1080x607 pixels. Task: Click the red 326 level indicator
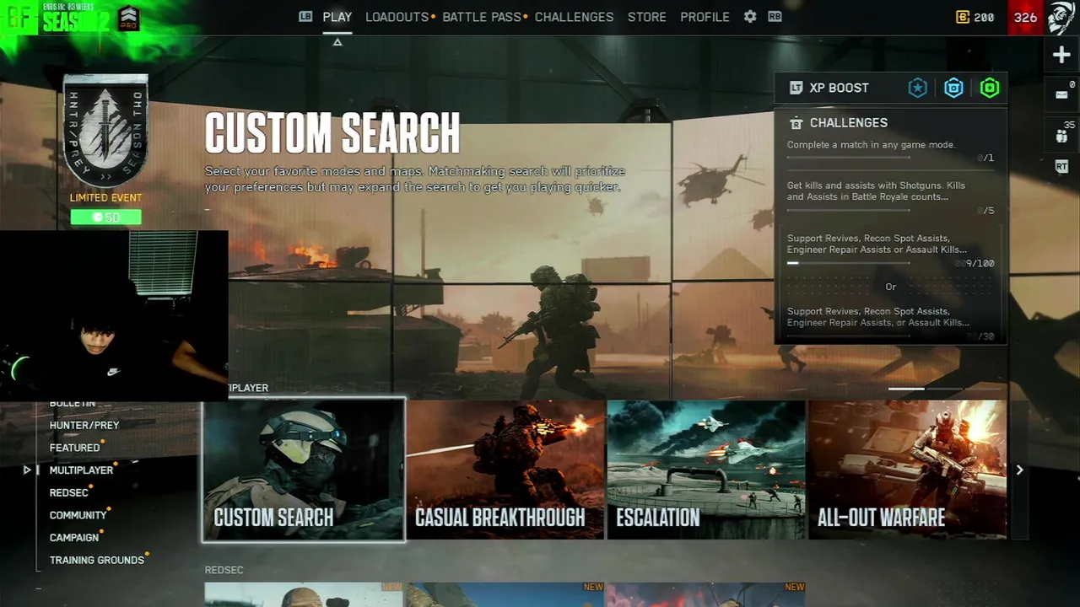coord(1026,18)
